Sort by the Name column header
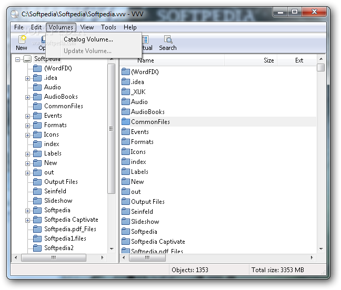Image resolution: width=341 pixels, height=290 pixels. (x=172, y=60)
